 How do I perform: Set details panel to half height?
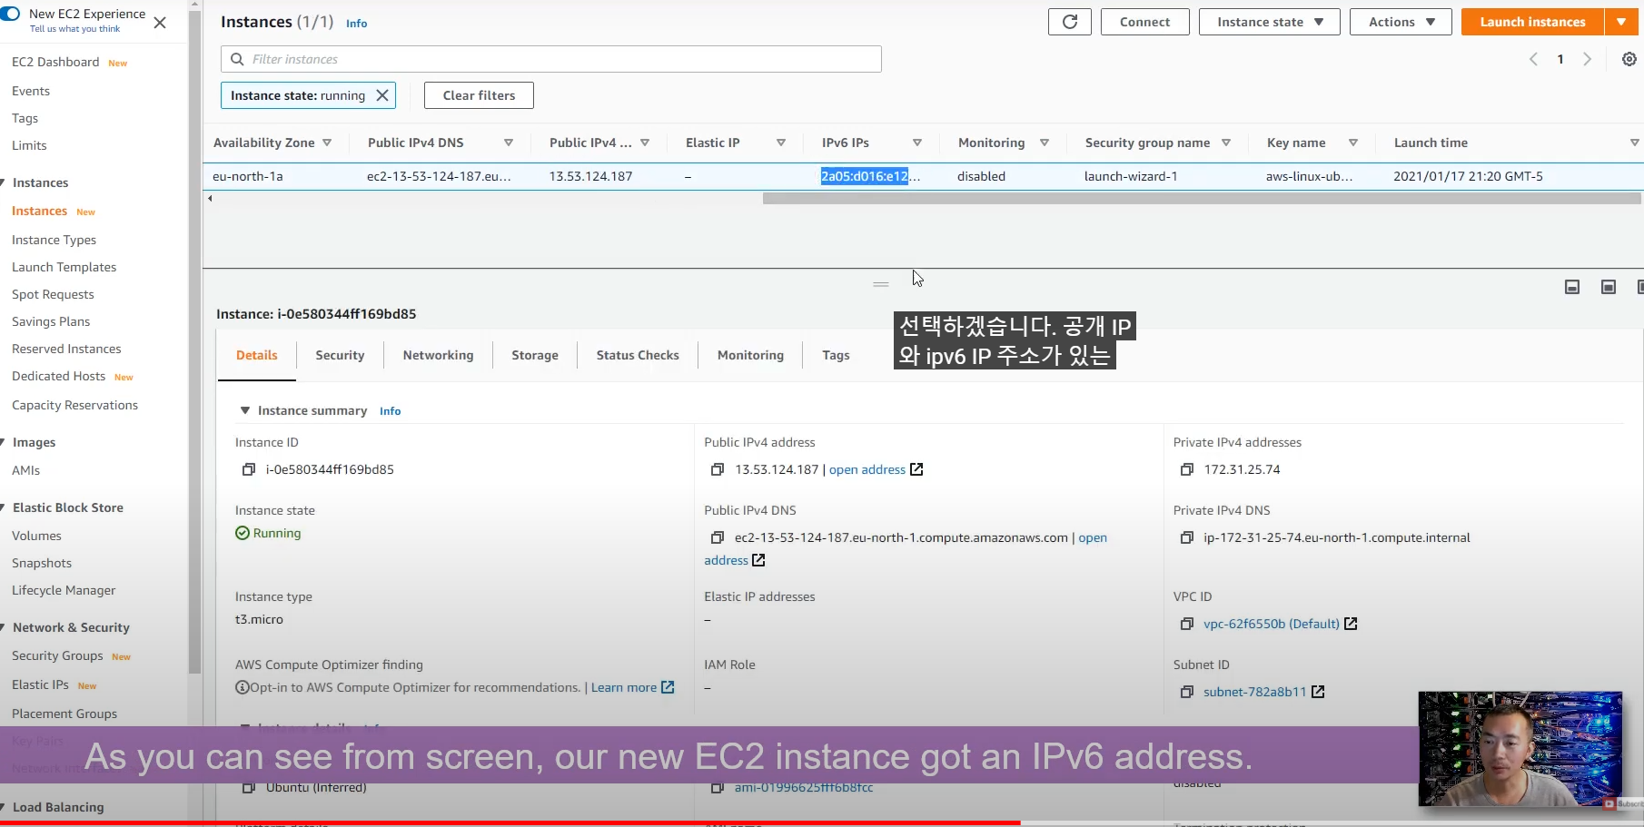[1609, 287]
